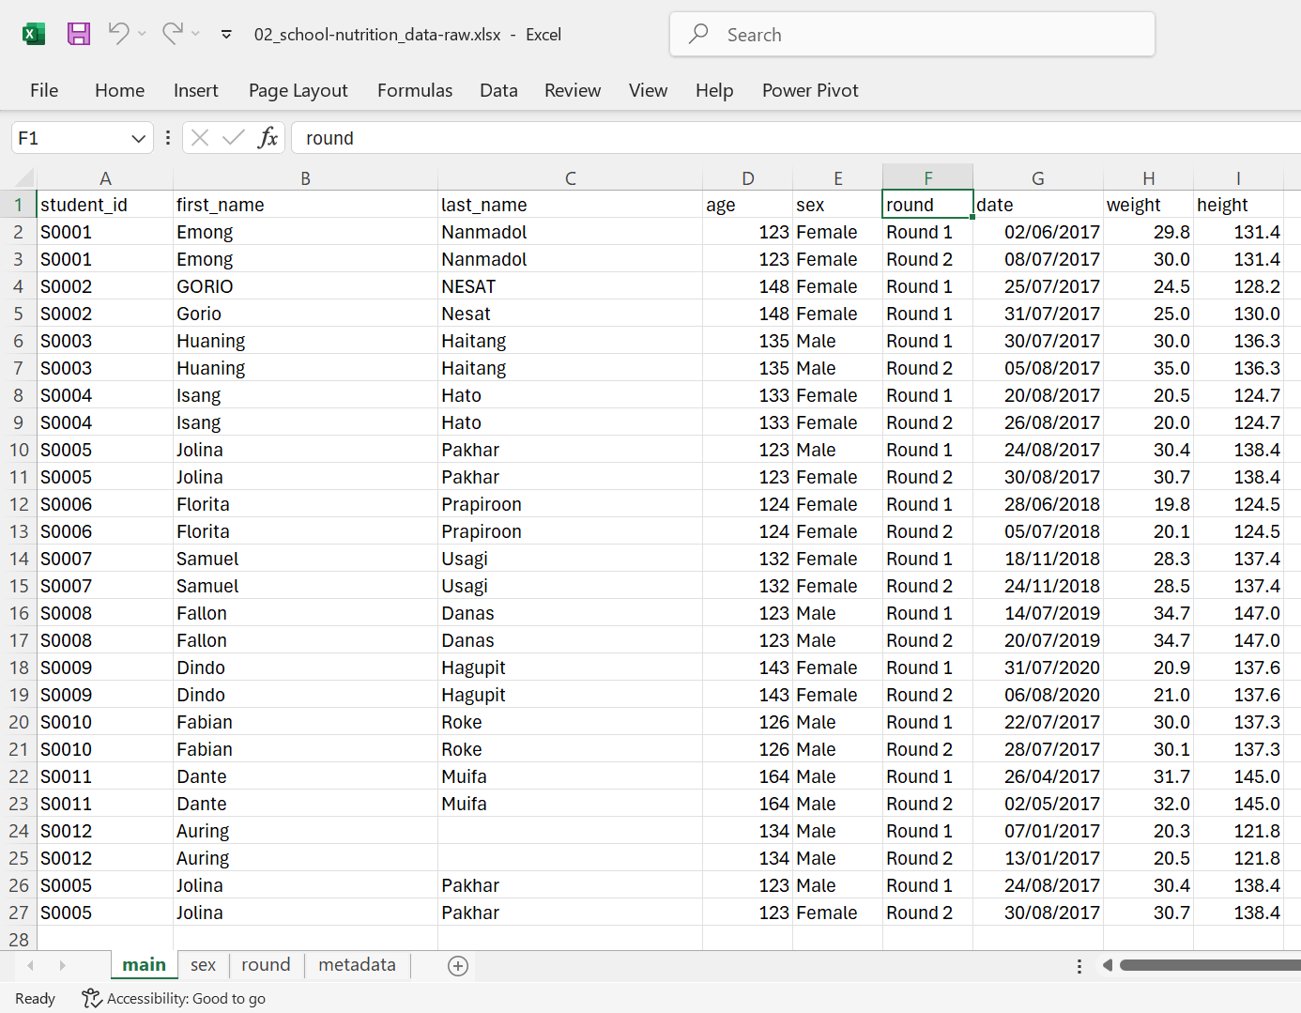
Task: Select column F header
Action: coord(927,177)
